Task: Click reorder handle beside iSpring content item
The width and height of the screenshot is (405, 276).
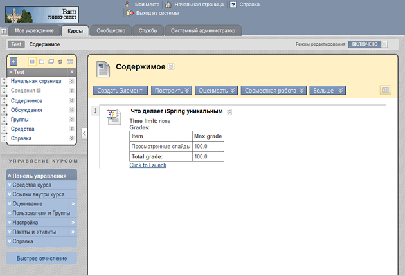Action: pyautogui.click(x=95, y=111)
